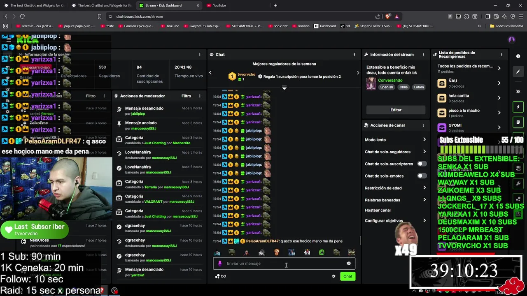The width and height of the screenshot is (527, 296).
Task: Open Acciones de canal panel options menu
Action: pos(423,125)
